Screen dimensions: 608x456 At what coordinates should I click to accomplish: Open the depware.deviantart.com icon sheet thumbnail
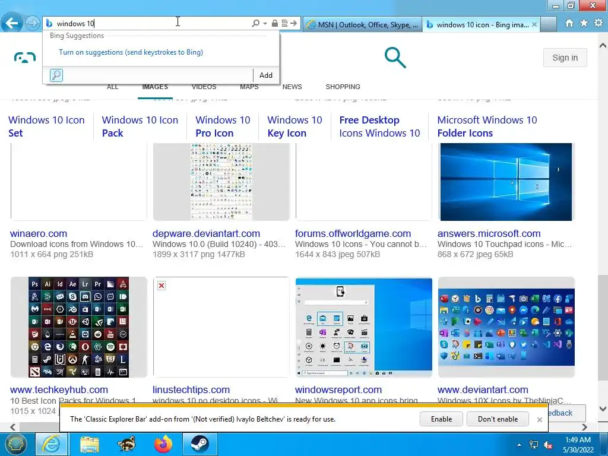coord(221,182)
